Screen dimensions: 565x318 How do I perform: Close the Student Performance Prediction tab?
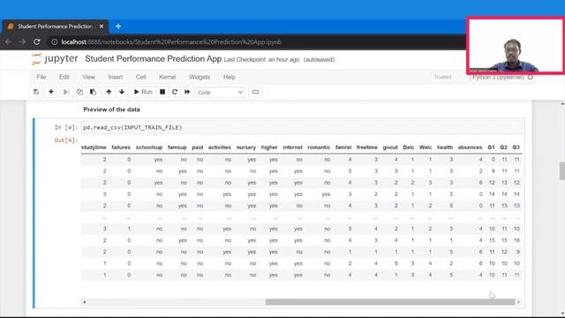102,26
